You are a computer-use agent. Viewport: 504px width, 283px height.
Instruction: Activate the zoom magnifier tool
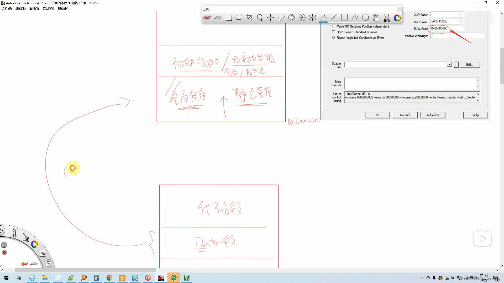pos(260,18)
